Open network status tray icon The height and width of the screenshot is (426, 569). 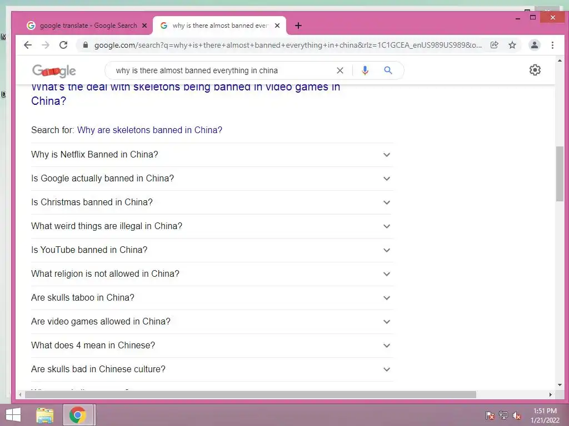[x=503, y=415]
